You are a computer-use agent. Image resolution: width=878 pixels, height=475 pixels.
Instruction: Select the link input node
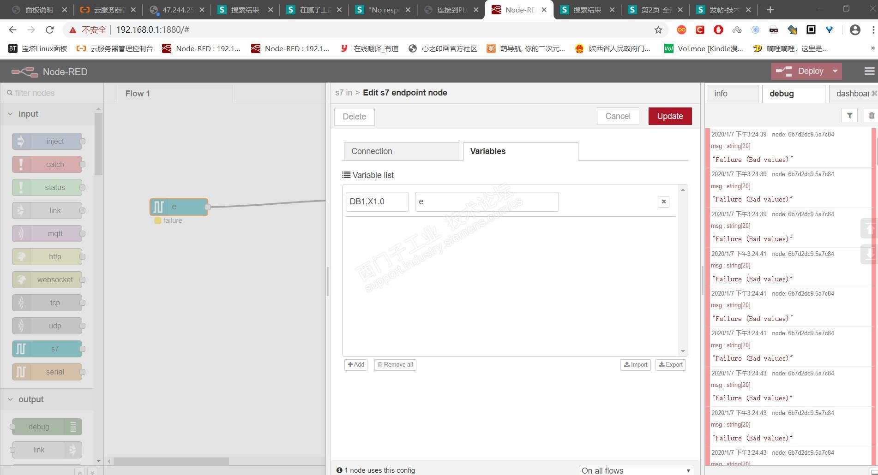pos(47,210)
